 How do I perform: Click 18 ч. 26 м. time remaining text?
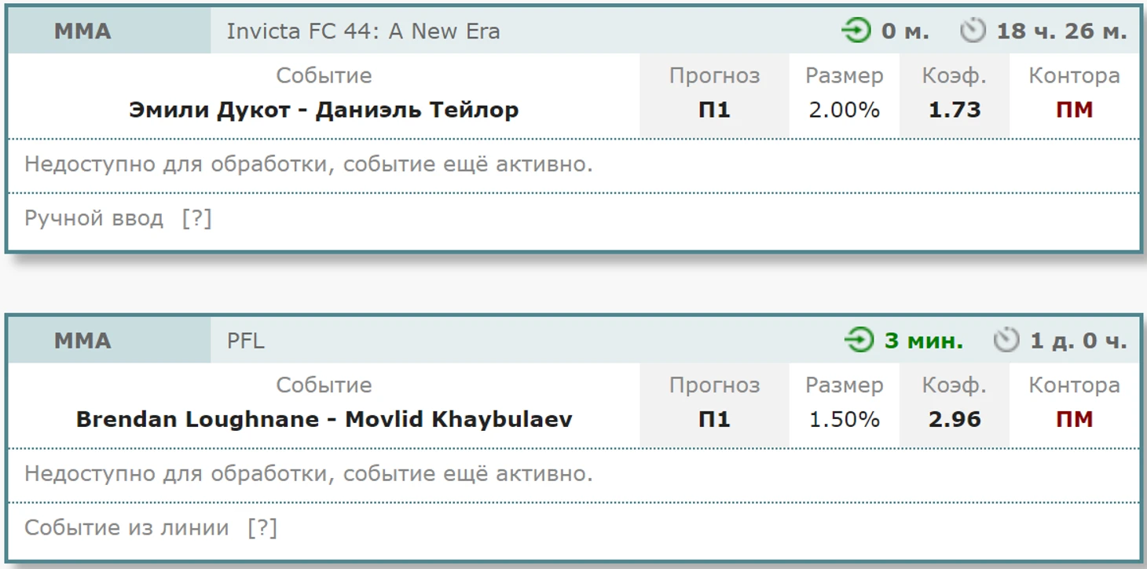coord(1061,31)
